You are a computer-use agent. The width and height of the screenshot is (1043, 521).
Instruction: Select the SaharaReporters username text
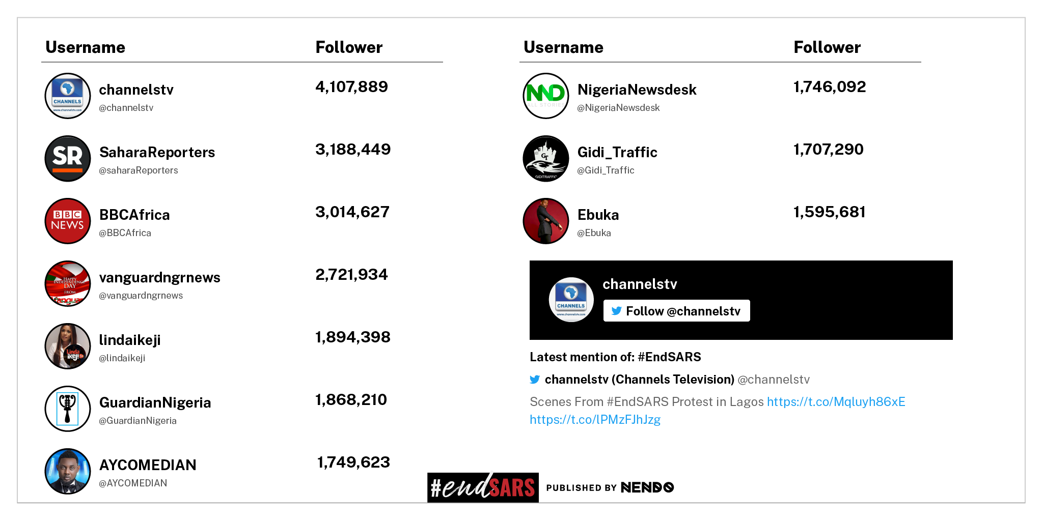157,152
